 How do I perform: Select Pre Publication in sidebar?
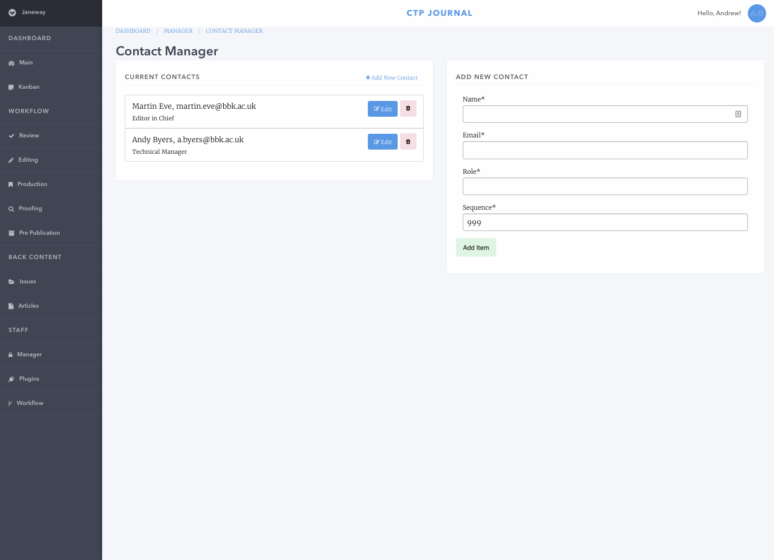(38, 233)
